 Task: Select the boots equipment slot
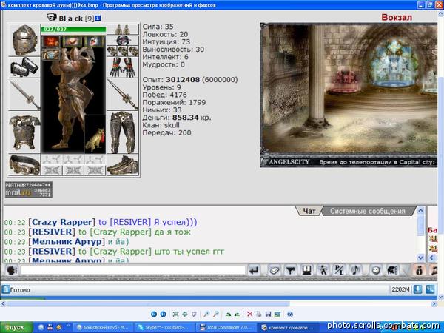click(123, 165)
